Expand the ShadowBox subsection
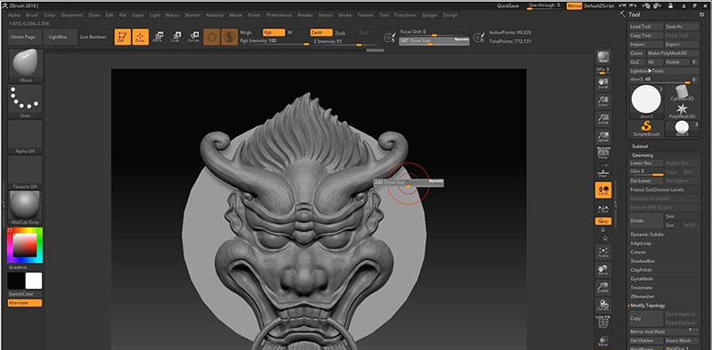 click(x=643, y=261)
